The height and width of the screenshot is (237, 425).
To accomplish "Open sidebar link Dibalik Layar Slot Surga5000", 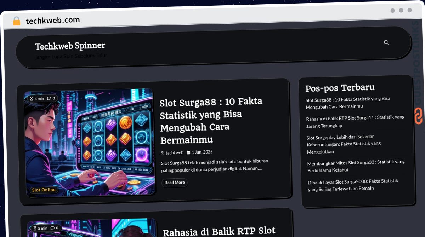I will [353, 185].
